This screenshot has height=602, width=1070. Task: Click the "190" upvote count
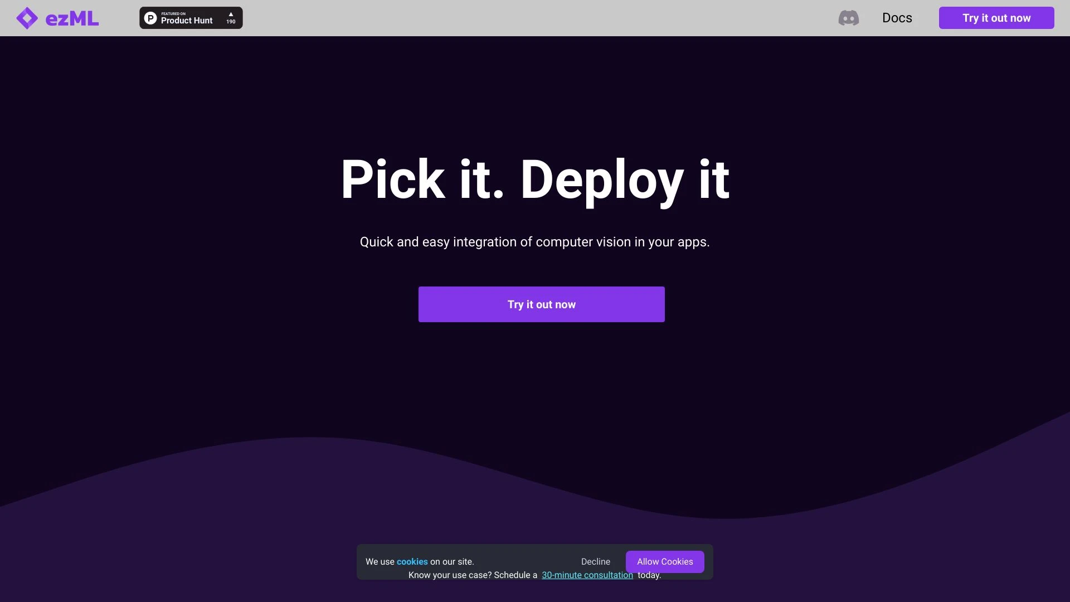point(230,22)
